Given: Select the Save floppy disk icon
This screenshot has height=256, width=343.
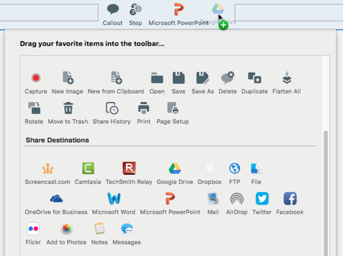Looking at the screenshot, I should 178,78.
